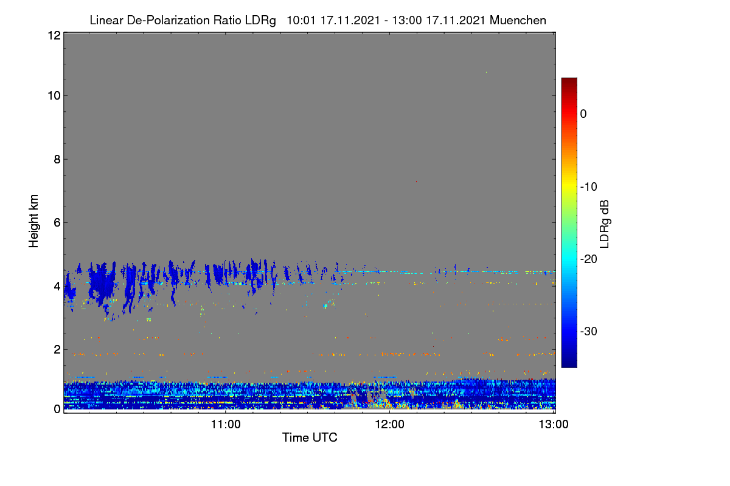Click the 10 km height tick label
The width and height of the screenshot is (730, 486).
(x=54, y=95)
